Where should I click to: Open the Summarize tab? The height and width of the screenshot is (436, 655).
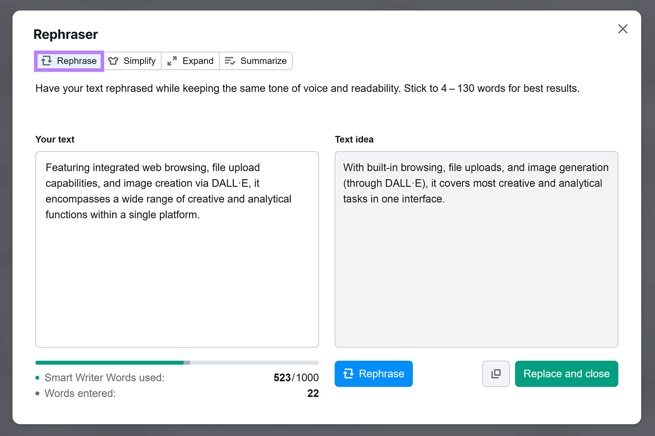click(x=256, y=61)
